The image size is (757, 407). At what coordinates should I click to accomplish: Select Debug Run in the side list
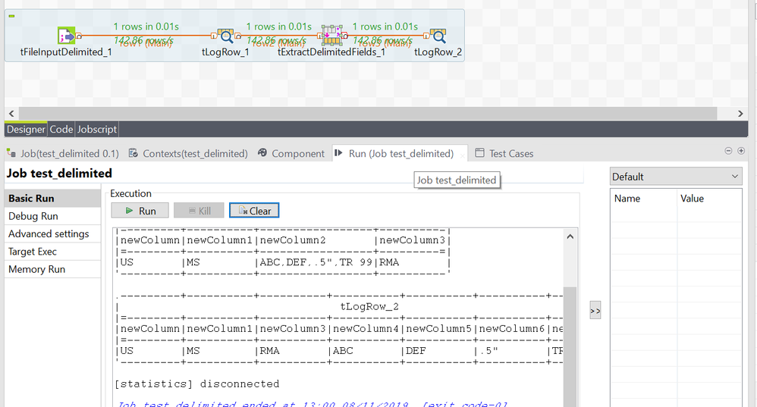coord(52,216)
